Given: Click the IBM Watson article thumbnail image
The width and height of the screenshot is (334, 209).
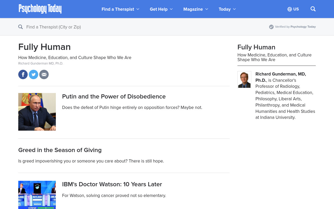Looking at the screenshot, I should [x=37, y=195].
